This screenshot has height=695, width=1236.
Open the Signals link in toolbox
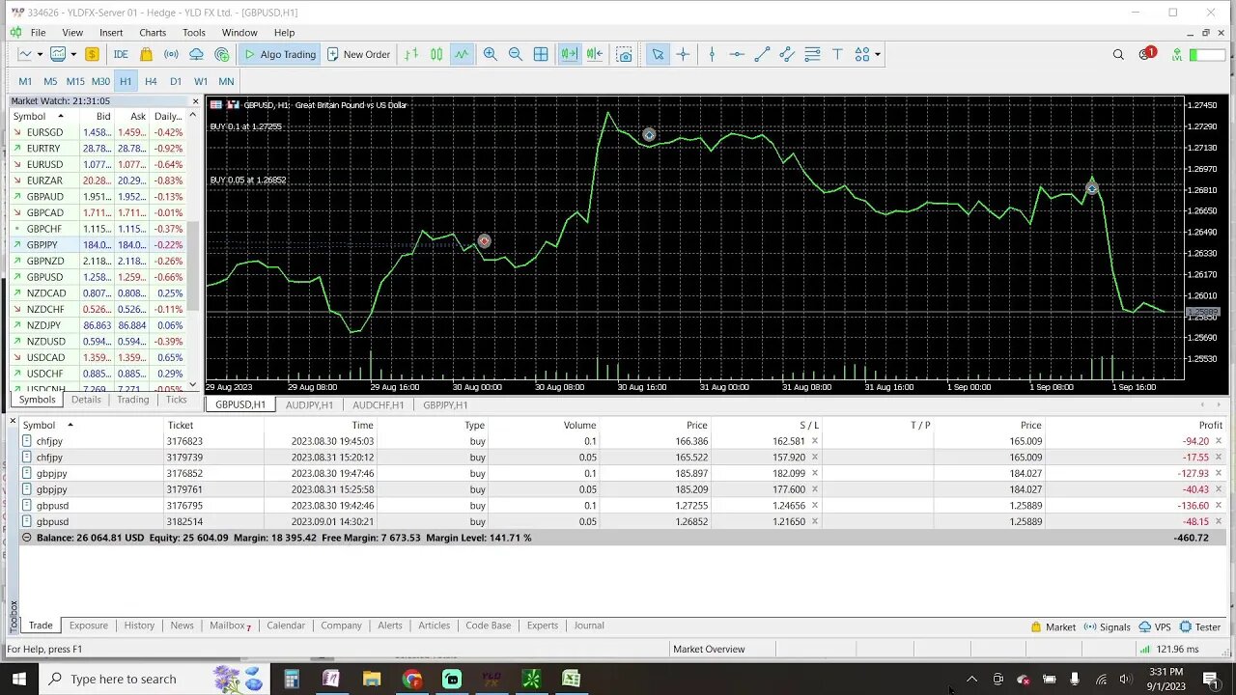pos(1106,626)
